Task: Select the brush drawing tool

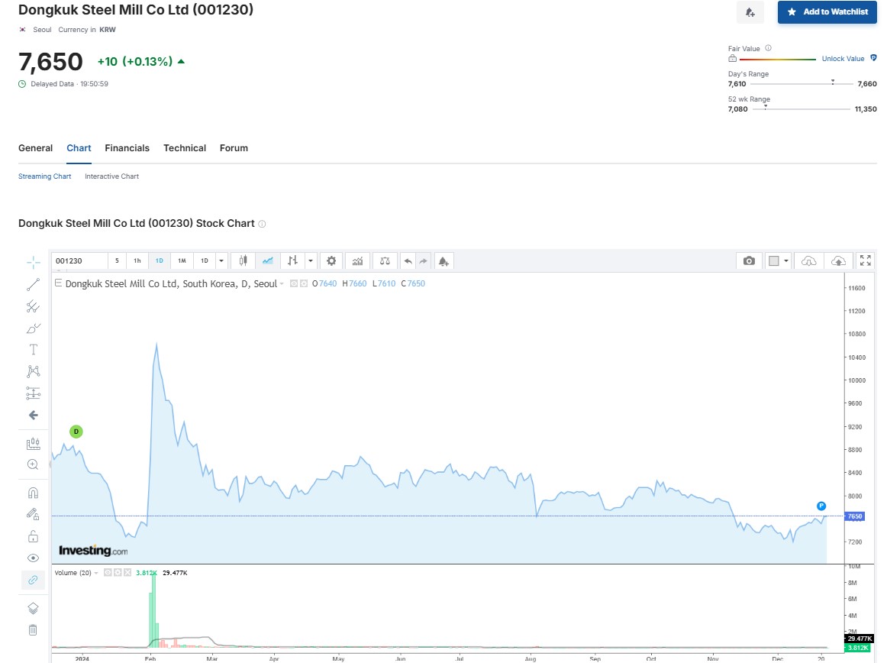Action: point(33,328)
